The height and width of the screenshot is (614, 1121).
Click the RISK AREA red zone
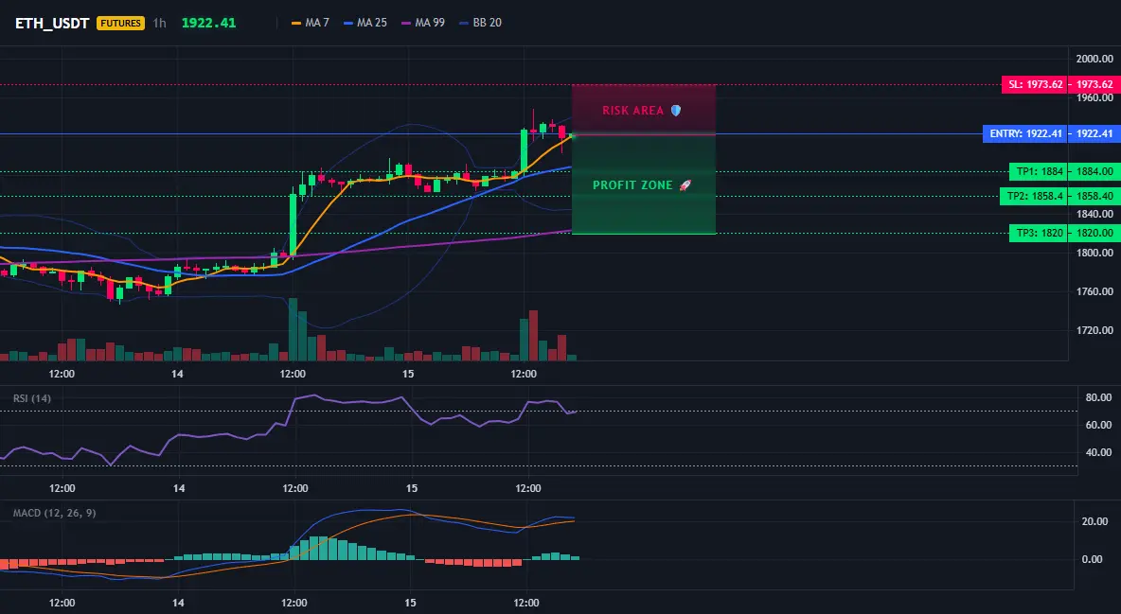point(644,110)
